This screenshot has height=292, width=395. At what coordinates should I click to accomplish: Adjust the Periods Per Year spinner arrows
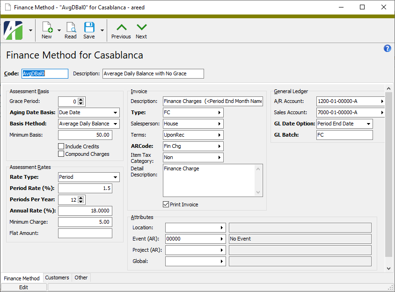[81, 200]
